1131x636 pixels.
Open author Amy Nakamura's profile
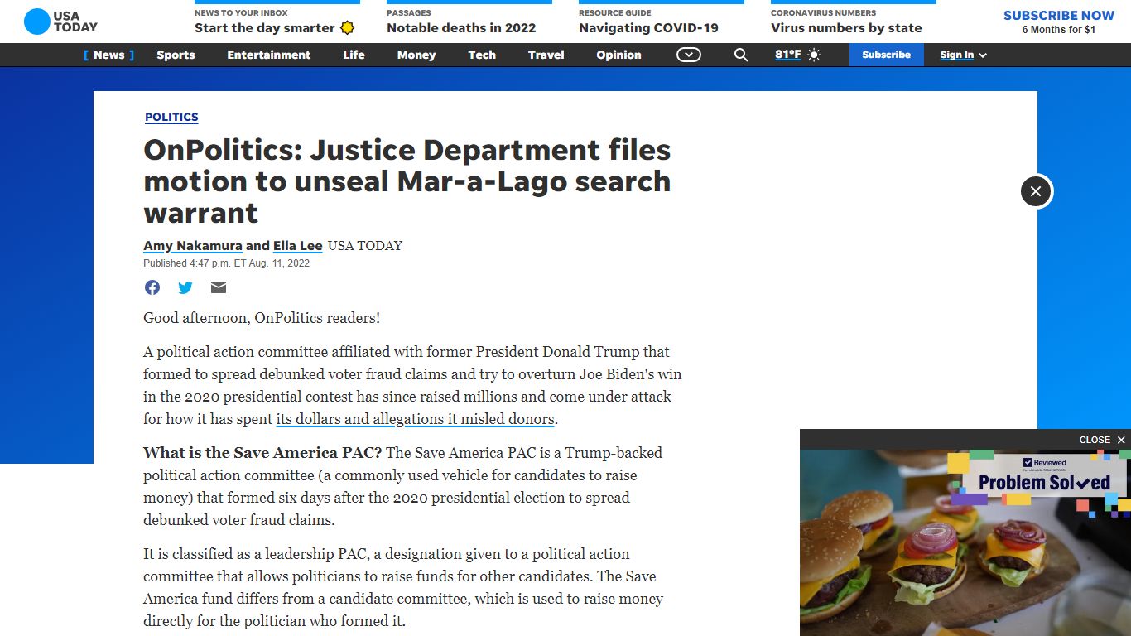tap(193, 246)
